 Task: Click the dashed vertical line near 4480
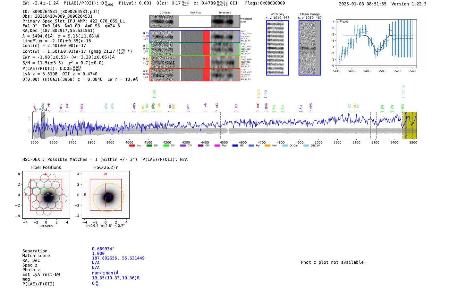coord(220,125)
